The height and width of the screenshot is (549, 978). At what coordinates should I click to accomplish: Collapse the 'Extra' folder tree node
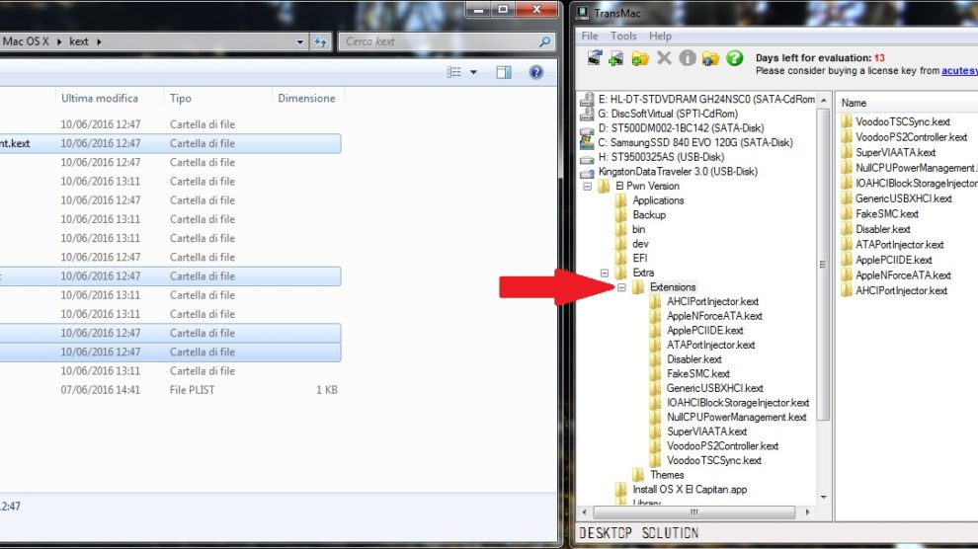point(605,273)
